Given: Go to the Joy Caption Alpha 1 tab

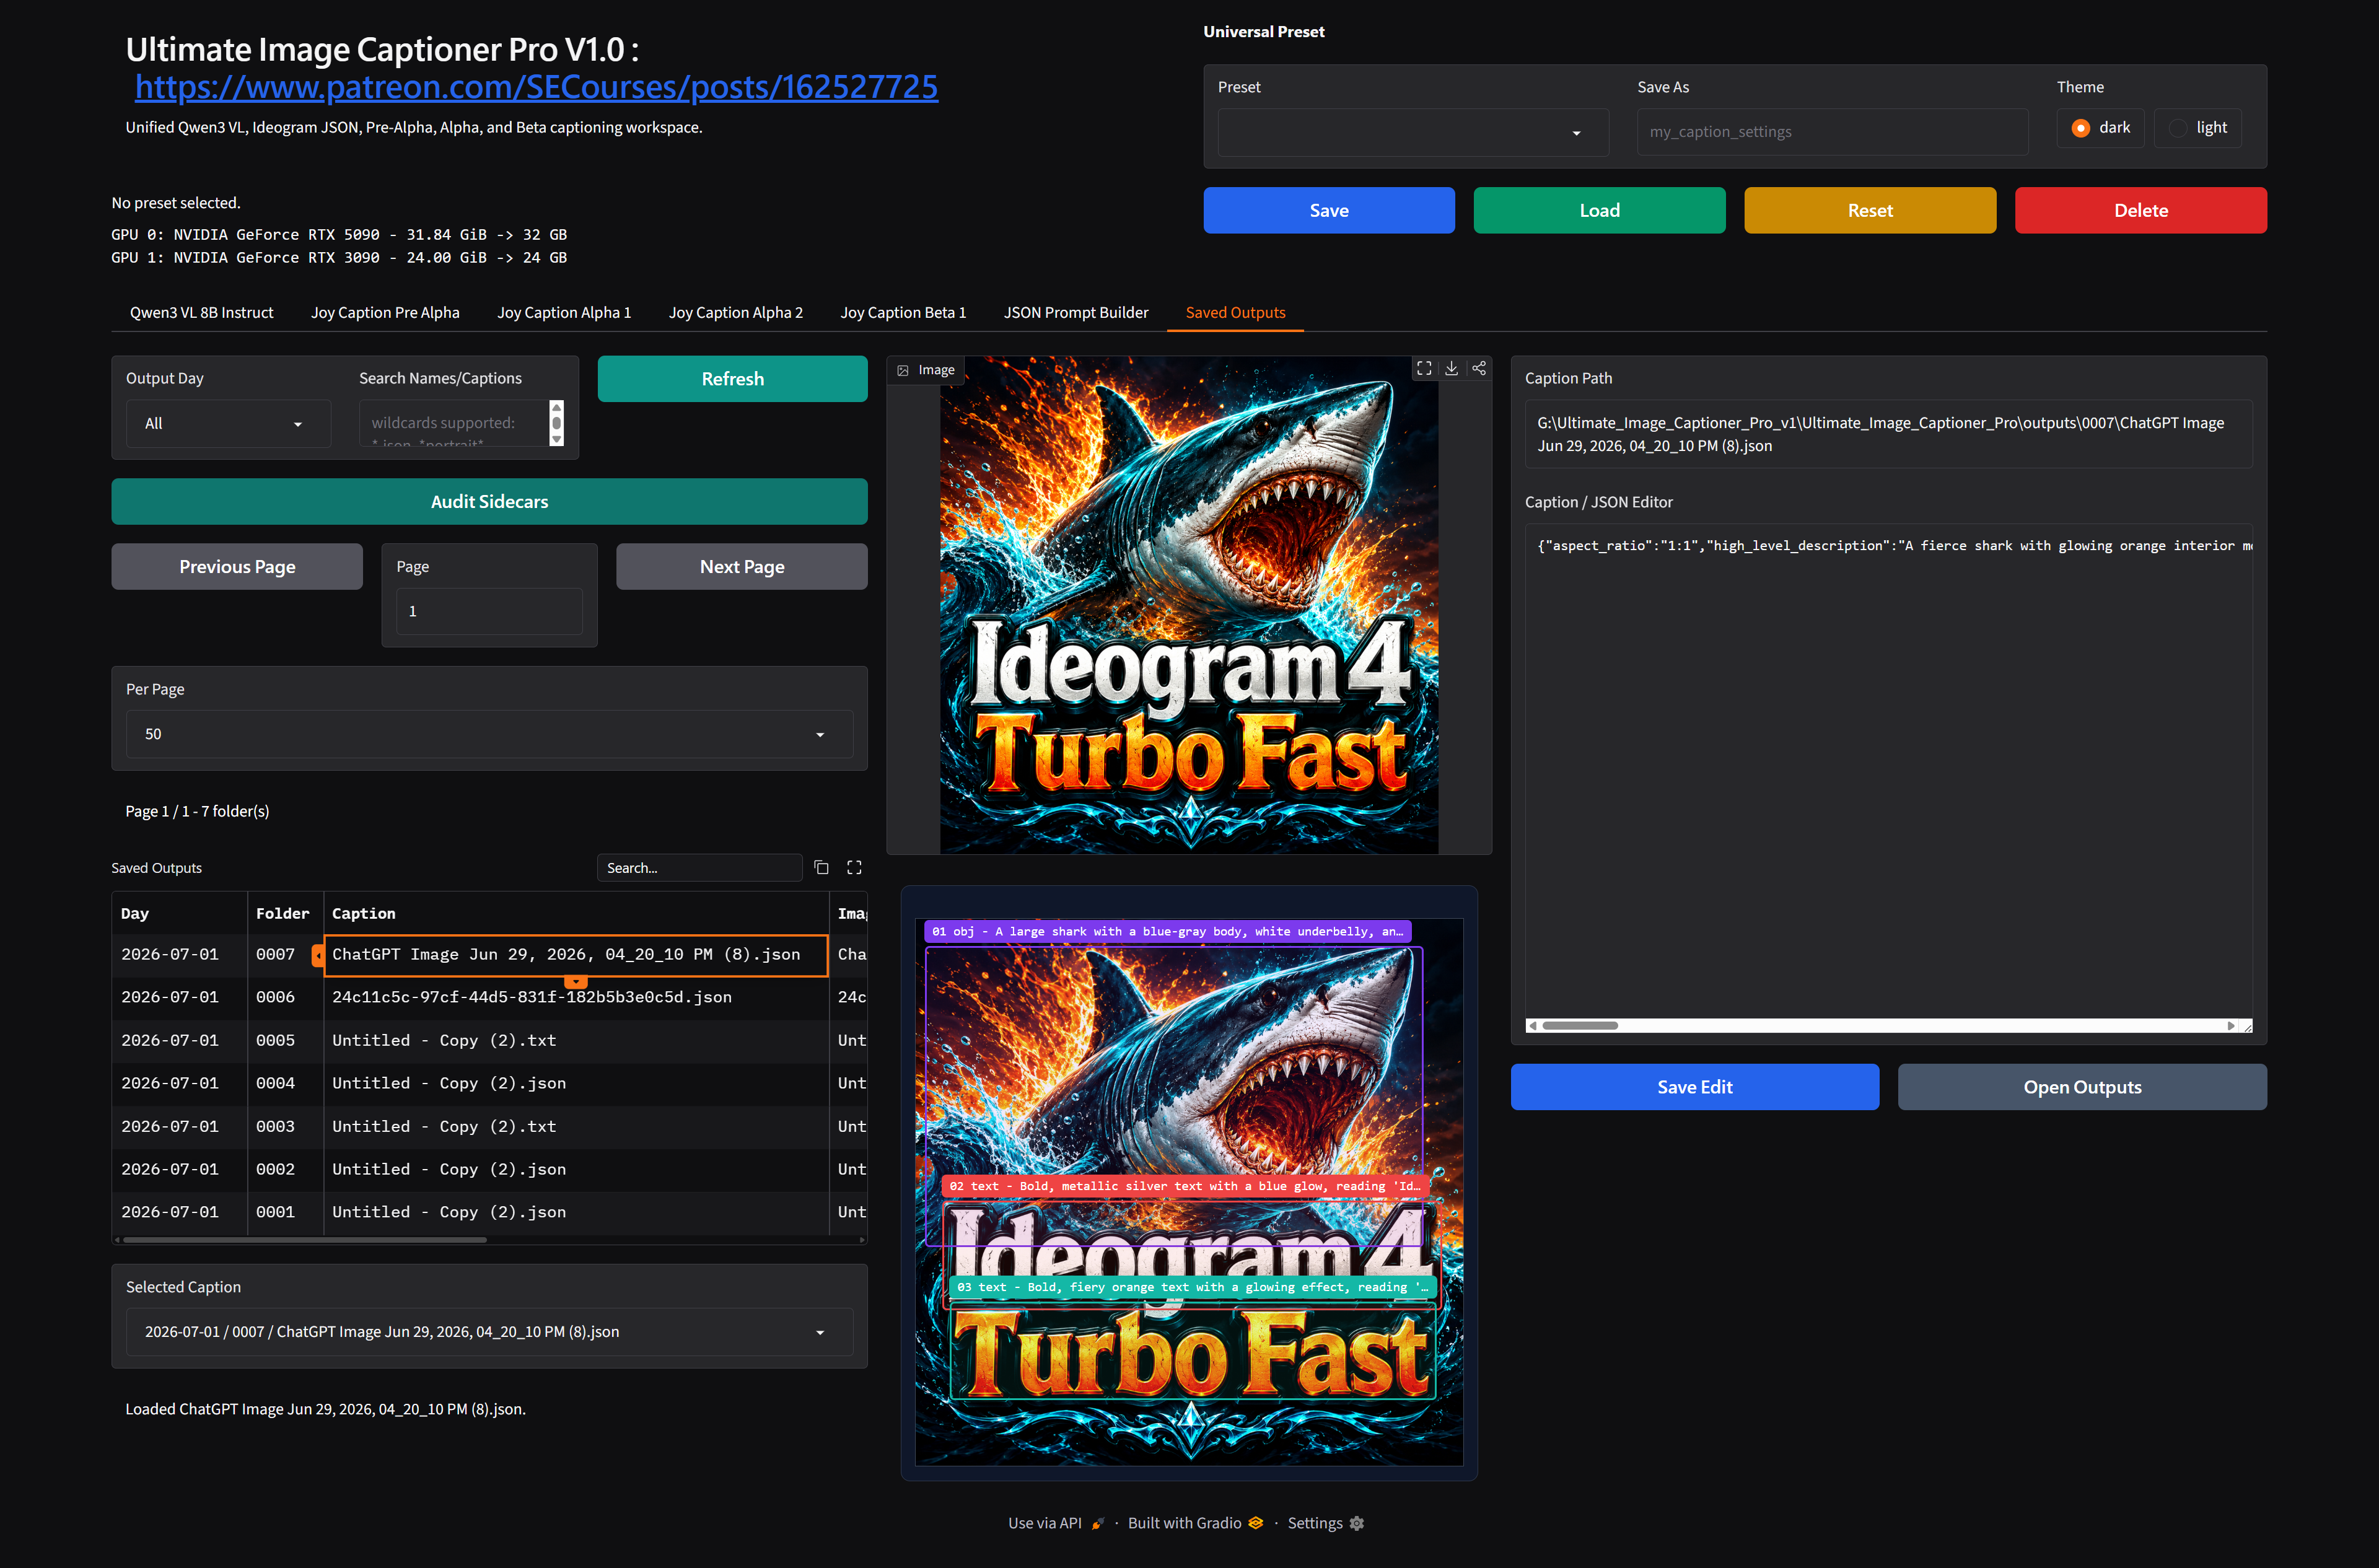Looking at the screenshot, I should (564, 312).
